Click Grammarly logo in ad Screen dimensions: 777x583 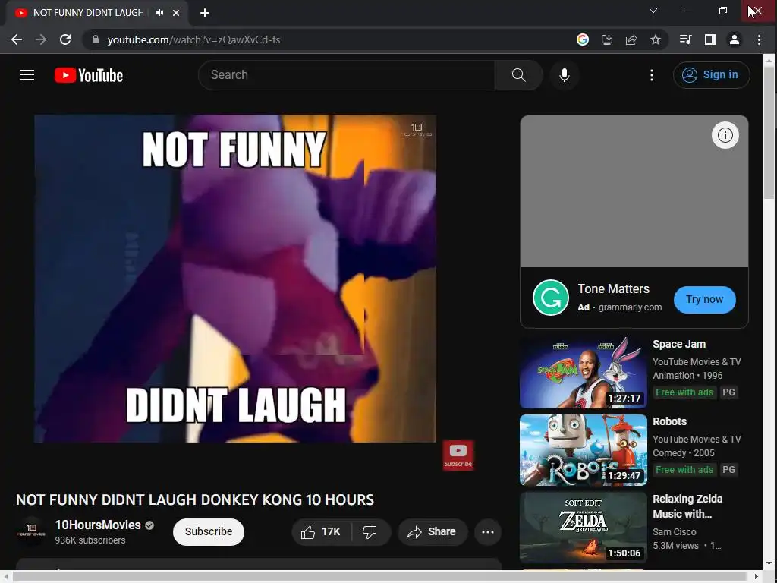click(551, 298)
